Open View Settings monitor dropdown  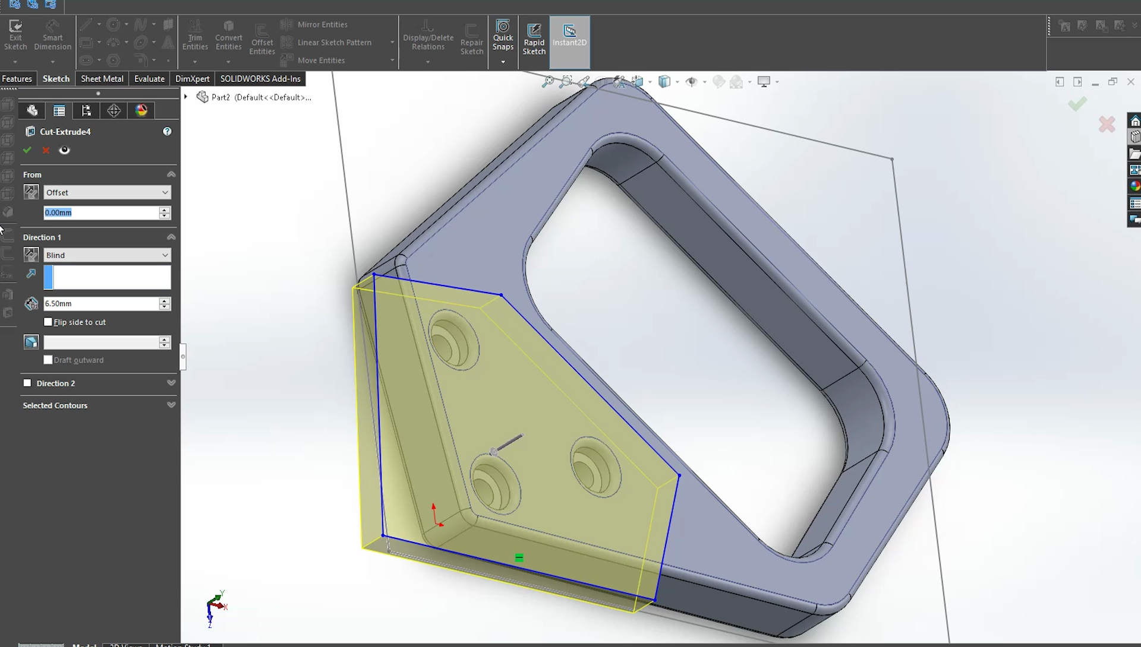pyautogui.click(x=768, y=82)
